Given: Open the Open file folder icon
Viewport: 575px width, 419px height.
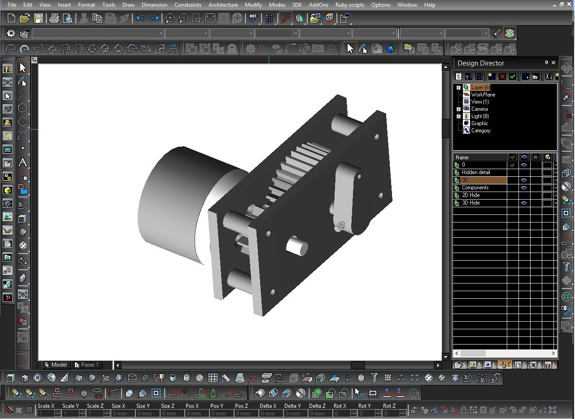Looking at the screenshot, I should point(25,18).
